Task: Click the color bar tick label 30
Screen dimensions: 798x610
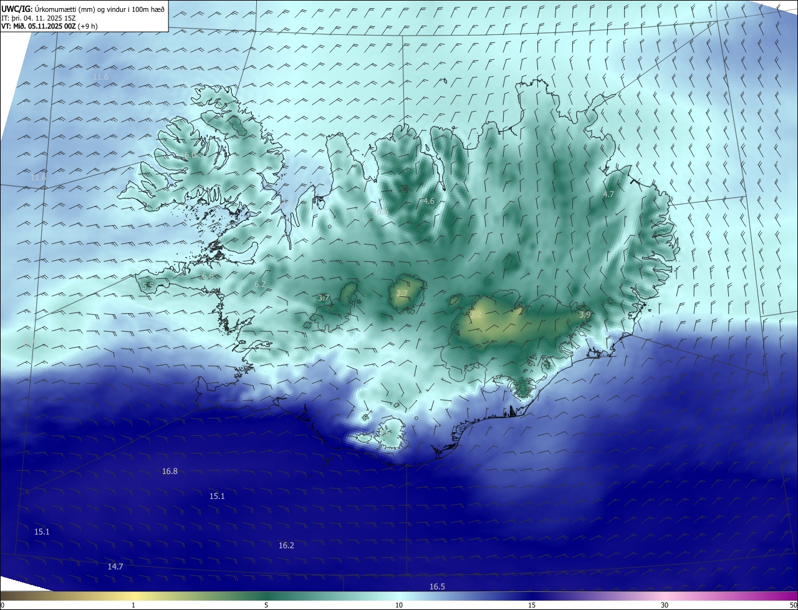Action: [665, 605]
